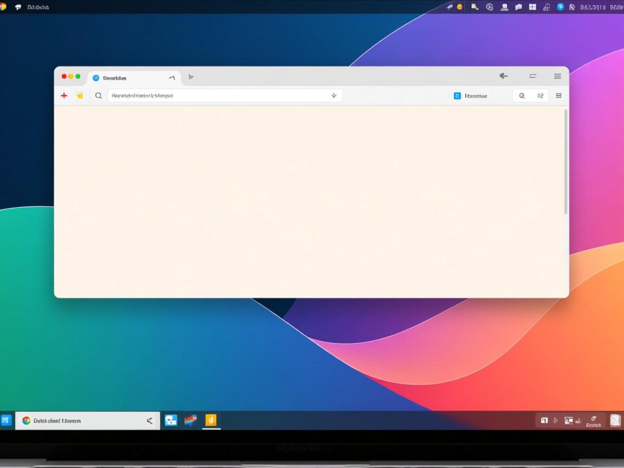Open the hamburger menu in window title bar
The image size is (624, 468).
point(557,76)
